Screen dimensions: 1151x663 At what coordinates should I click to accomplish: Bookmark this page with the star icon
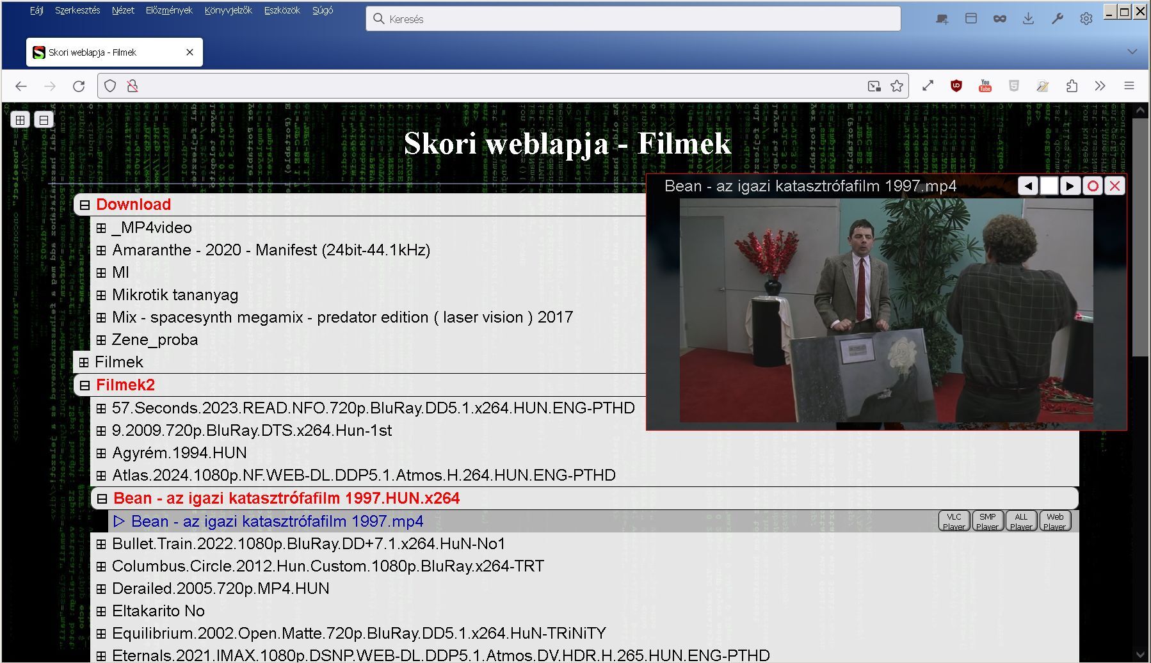point(897,86)
